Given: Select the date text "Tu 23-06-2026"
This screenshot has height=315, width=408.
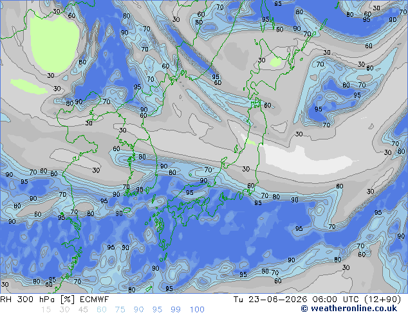Looking at the screenshot, I should tap(270, 300).
